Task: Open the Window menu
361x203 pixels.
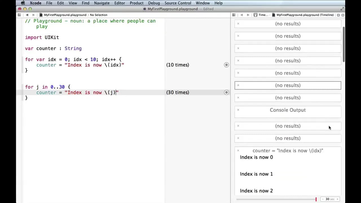Action: pyautogui.click(x=202, y=3)
